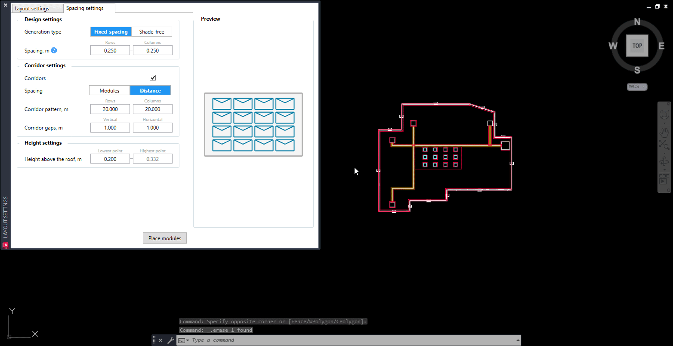Screen dimensions: 673x346
Task: Open the command line customize wrench
Action: pyautogui.click(x=170, y=340)
